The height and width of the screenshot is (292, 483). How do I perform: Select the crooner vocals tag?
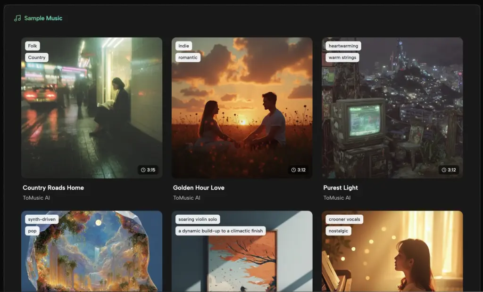(344, 219)
